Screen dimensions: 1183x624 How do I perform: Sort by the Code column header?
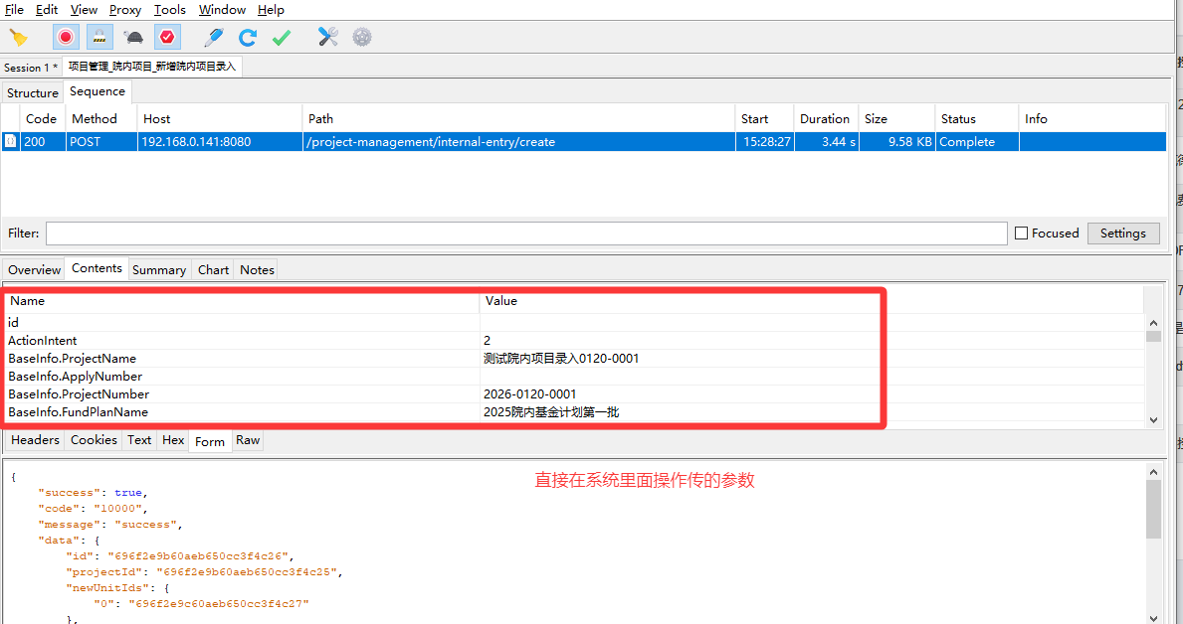[42, 119]
